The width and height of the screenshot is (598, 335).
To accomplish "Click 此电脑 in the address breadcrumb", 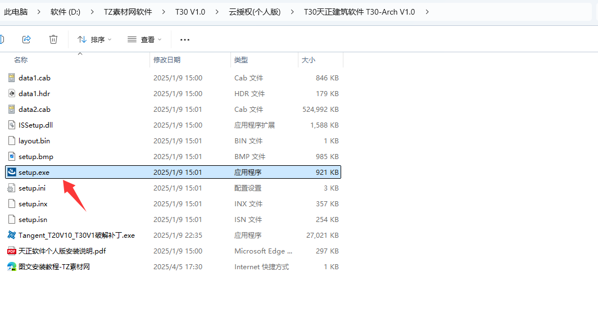I will (x=16, y=12).
